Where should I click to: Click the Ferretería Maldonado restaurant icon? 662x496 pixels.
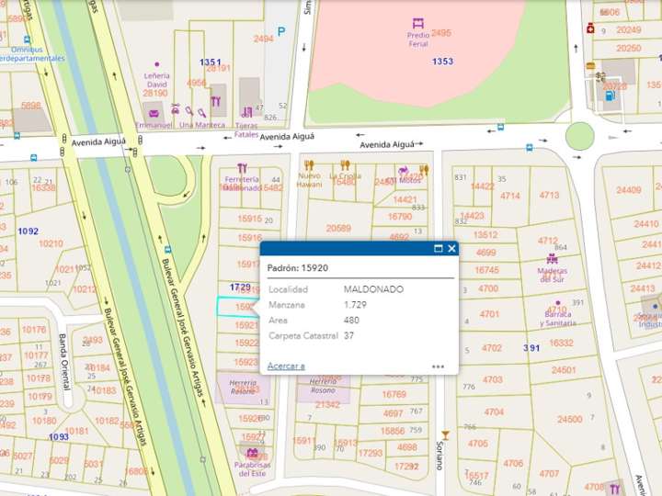[242, 168]
